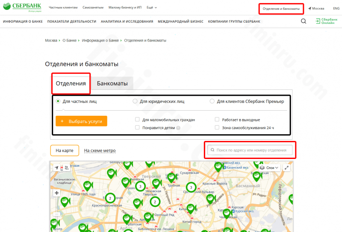The height and width of the screenshot is (232, 342).
Task: Click О Банке breadcrumb link
Action: [x=70, y=40]
